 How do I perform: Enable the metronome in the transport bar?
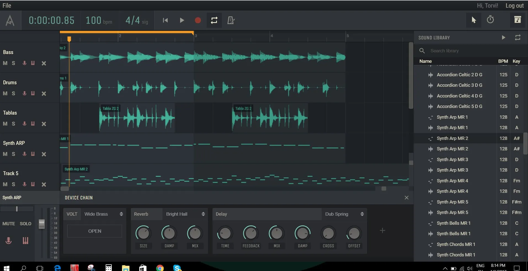point(231,20)
